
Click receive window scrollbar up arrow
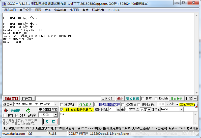point(196,15)
